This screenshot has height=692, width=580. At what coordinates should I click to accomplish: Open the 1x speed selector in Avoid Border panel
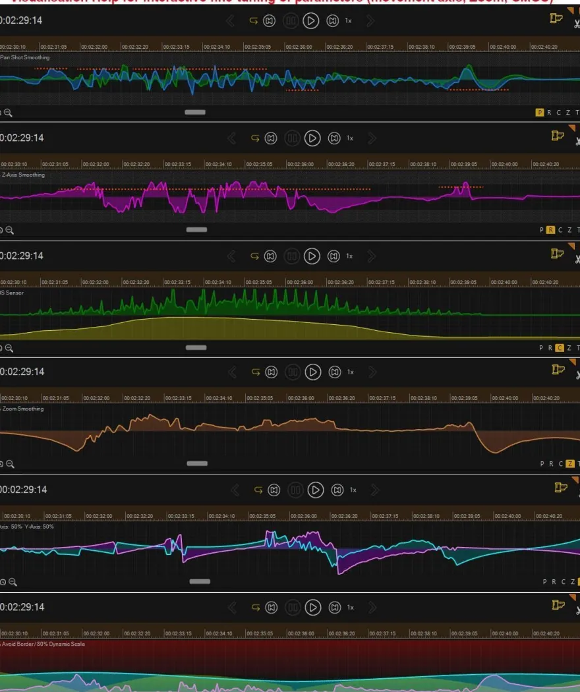tap(351, 607)
